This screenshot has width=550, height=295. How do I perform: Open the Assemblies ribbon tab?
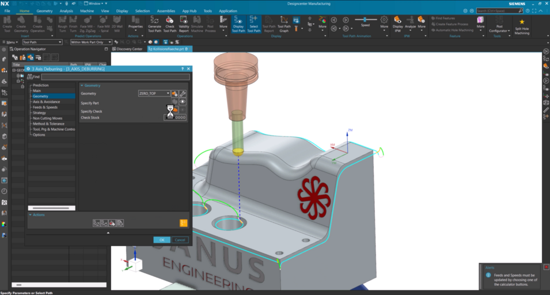coord(166,11)
